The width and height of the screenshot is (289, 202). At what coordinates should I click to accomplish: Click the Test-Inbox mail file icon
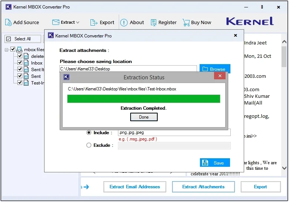click(26, 83)
